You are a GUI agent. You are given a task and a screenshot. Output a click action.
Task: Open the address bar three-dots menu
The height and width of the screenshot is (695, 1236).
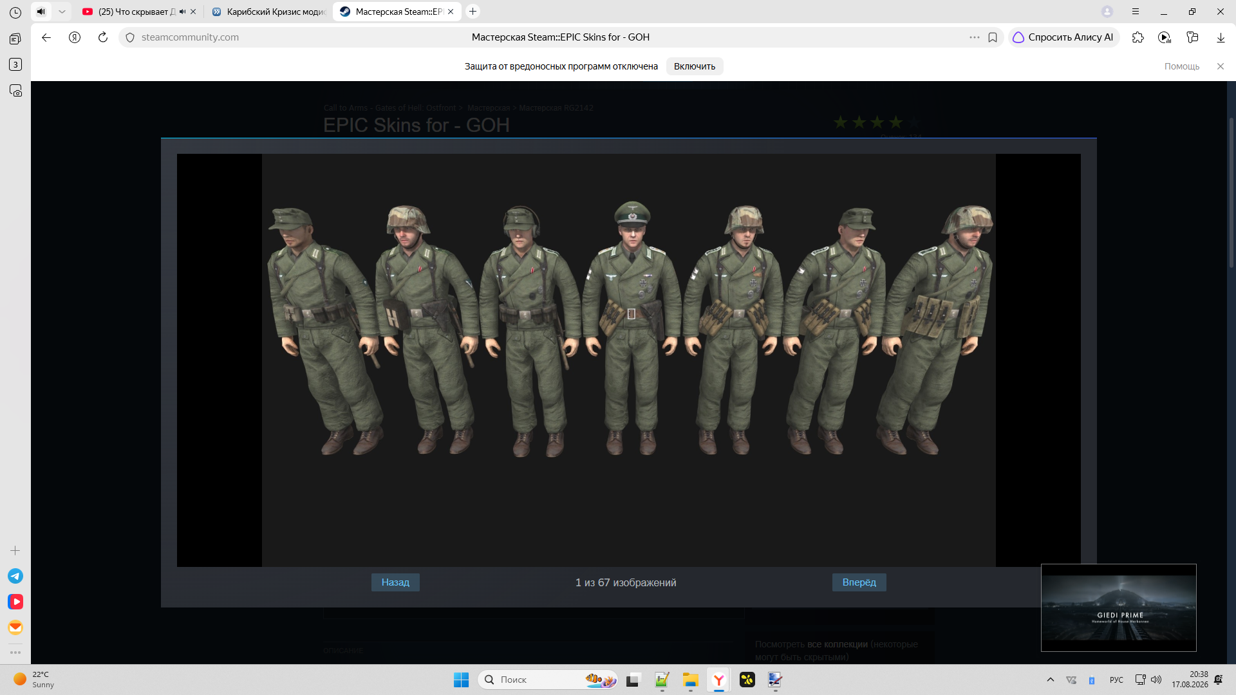(975, 37)
